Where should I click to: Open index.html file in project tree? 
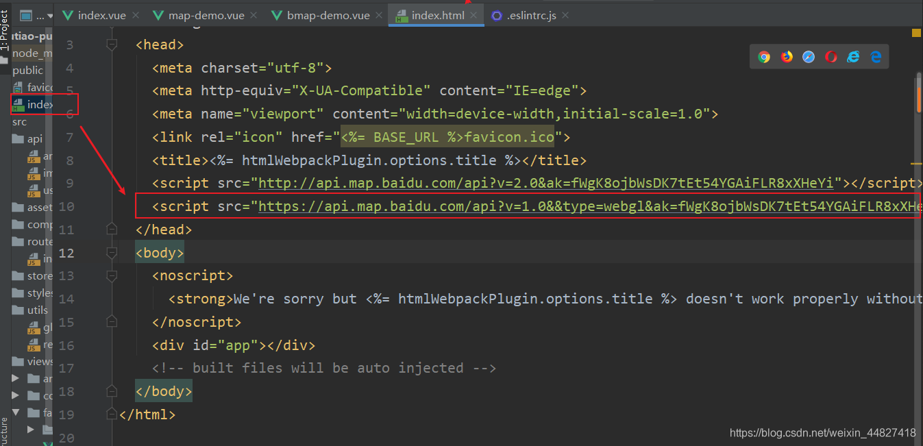tap(33, 104)
